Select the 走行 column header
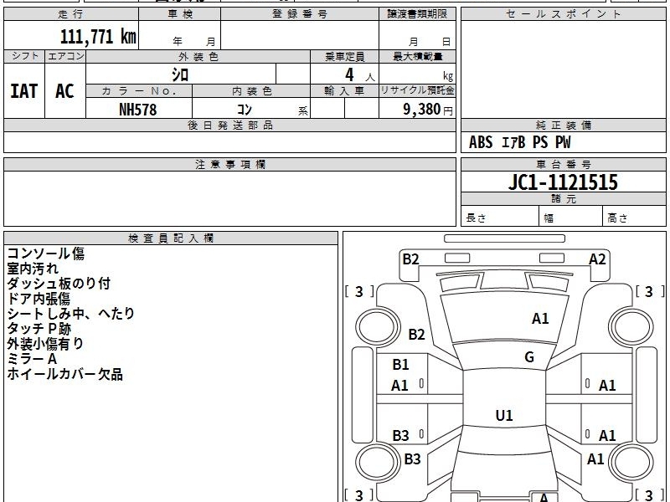Screen dimensions: 670x502 (x=71, y=14)
